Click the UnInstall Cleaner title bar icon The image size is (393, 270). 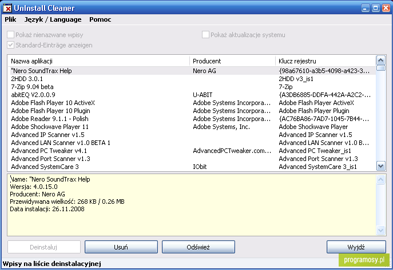[x=7, y=8]
